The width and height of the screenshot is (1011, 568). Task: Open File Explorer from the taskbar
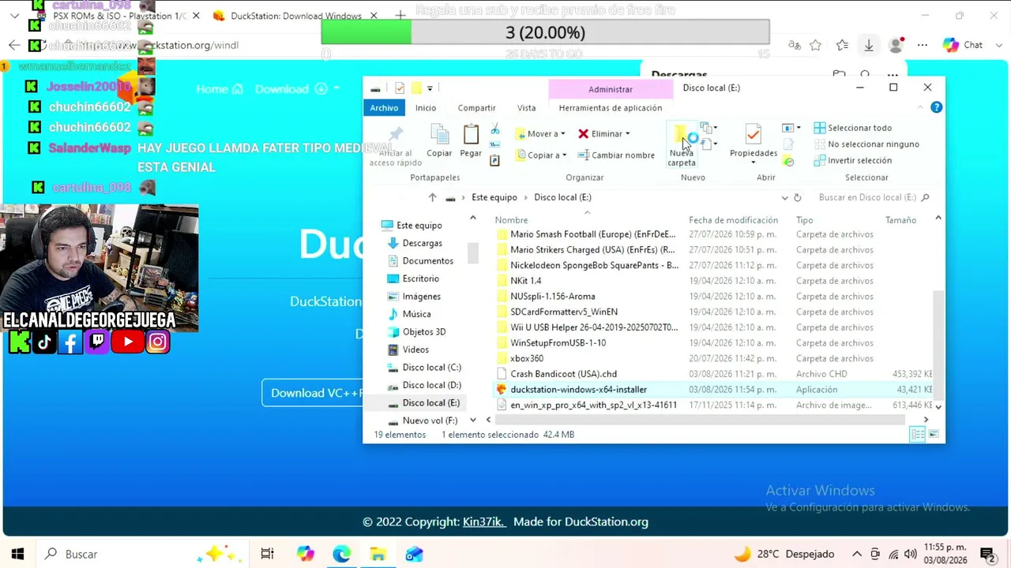pos(378,554)
